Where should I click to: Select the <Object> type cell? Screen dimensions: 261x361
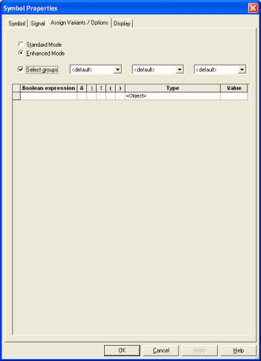[173, 96]
